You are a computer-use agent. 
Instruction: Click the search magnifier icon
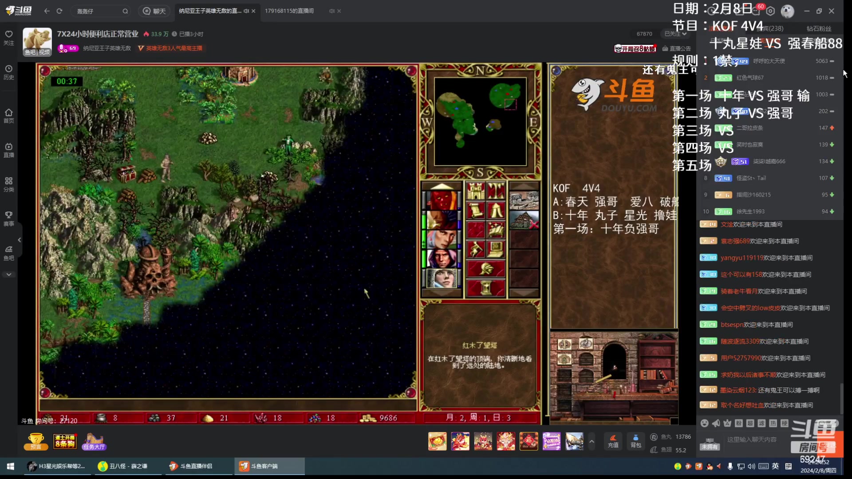tap(125, 11)
